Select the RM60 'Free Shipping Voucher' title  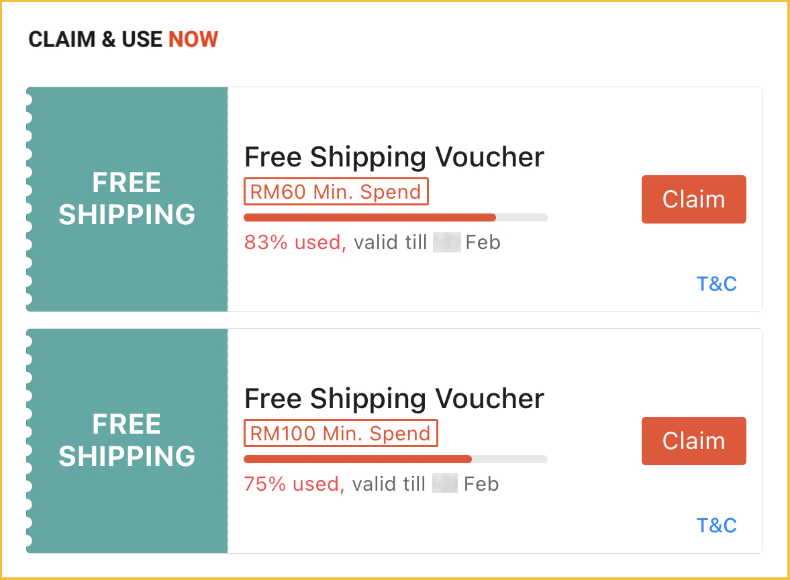tap(394, 157)
